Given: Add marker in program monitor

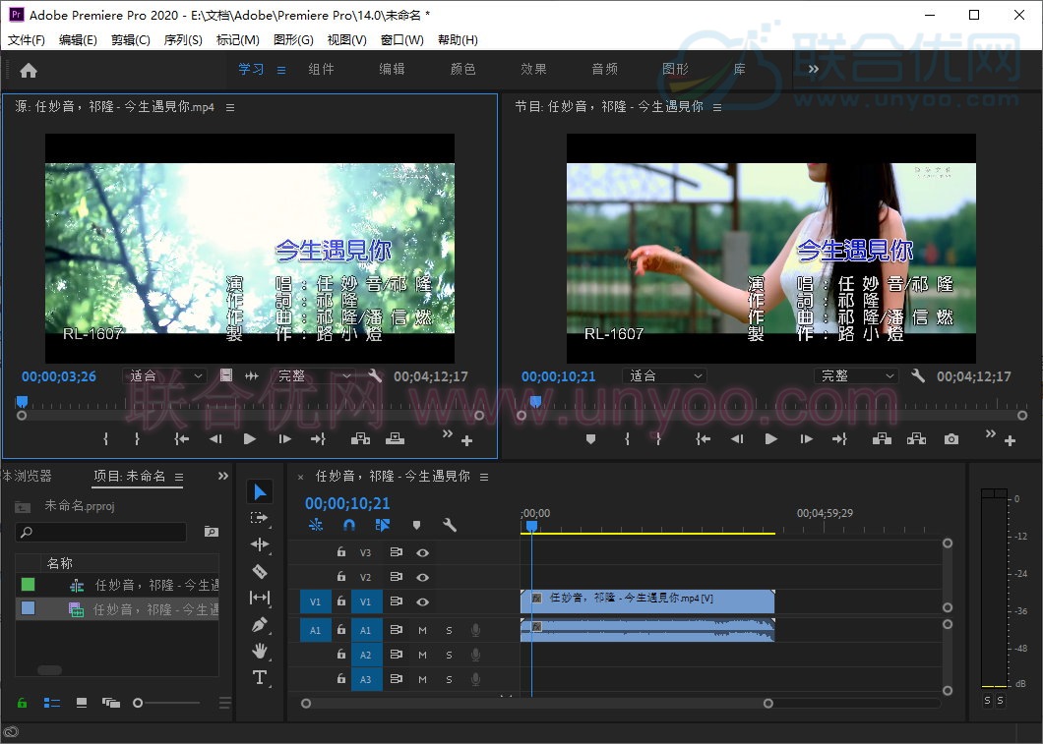Looking at the screenshot, I should (590, 439).
